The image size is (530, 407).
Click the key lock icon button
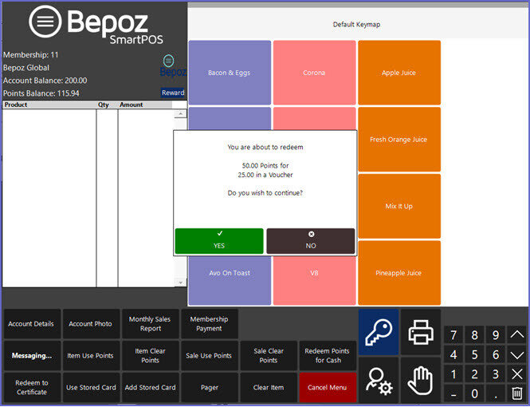378,332
